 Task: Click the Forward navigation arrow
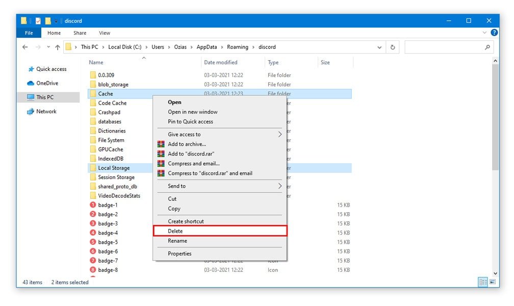pos(38,47)
